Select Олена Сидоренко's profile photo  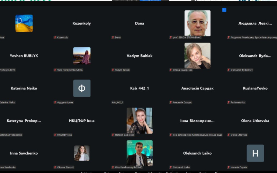pos(197,56)
